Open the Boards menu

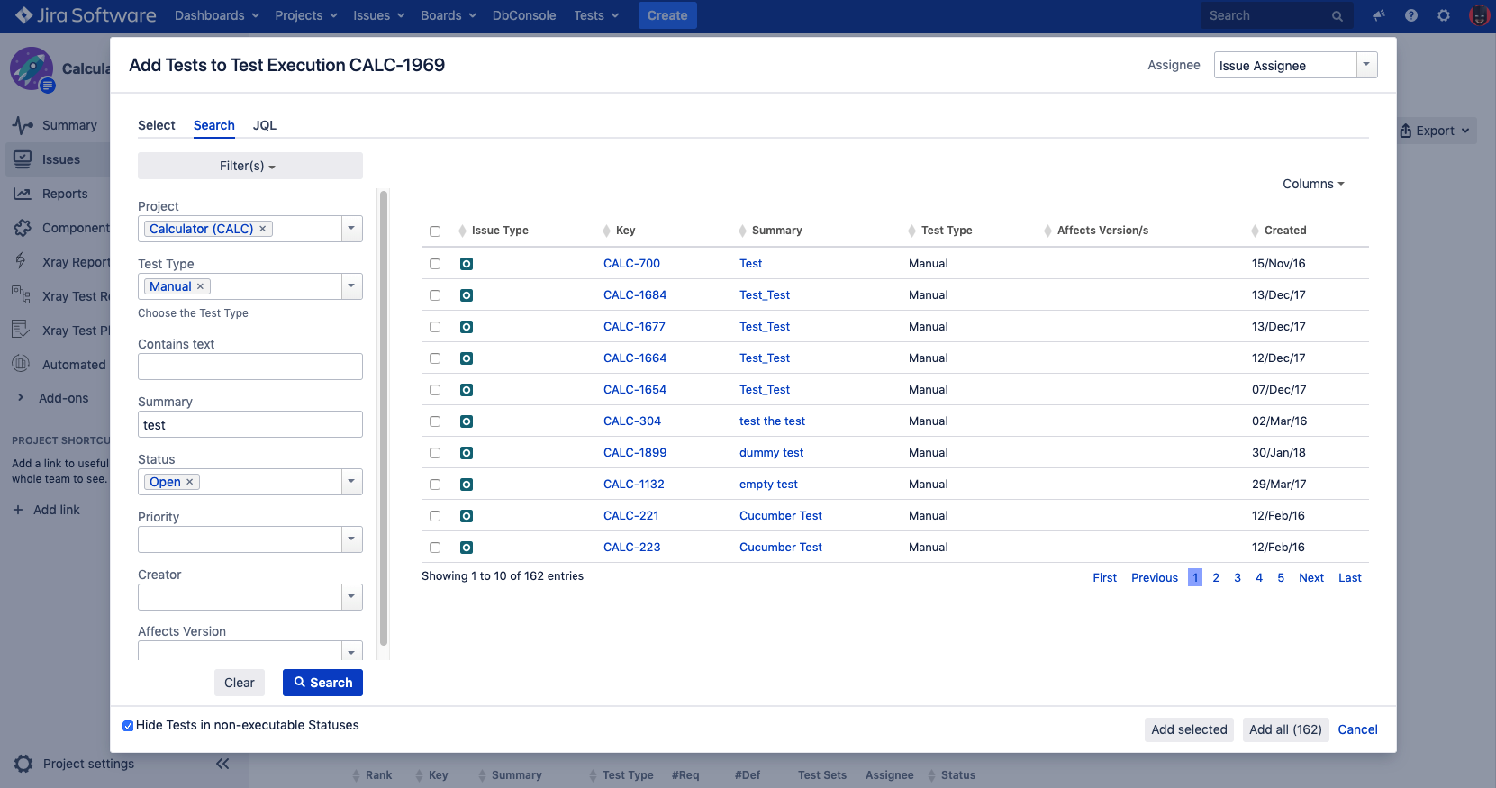coord(449,15)
